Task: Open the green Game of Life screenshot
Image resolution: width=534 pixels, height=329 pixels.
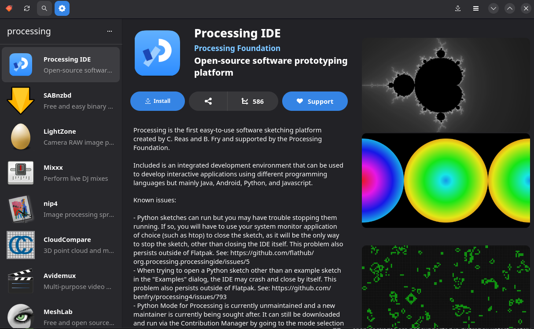Action: [x=446, y=287]
